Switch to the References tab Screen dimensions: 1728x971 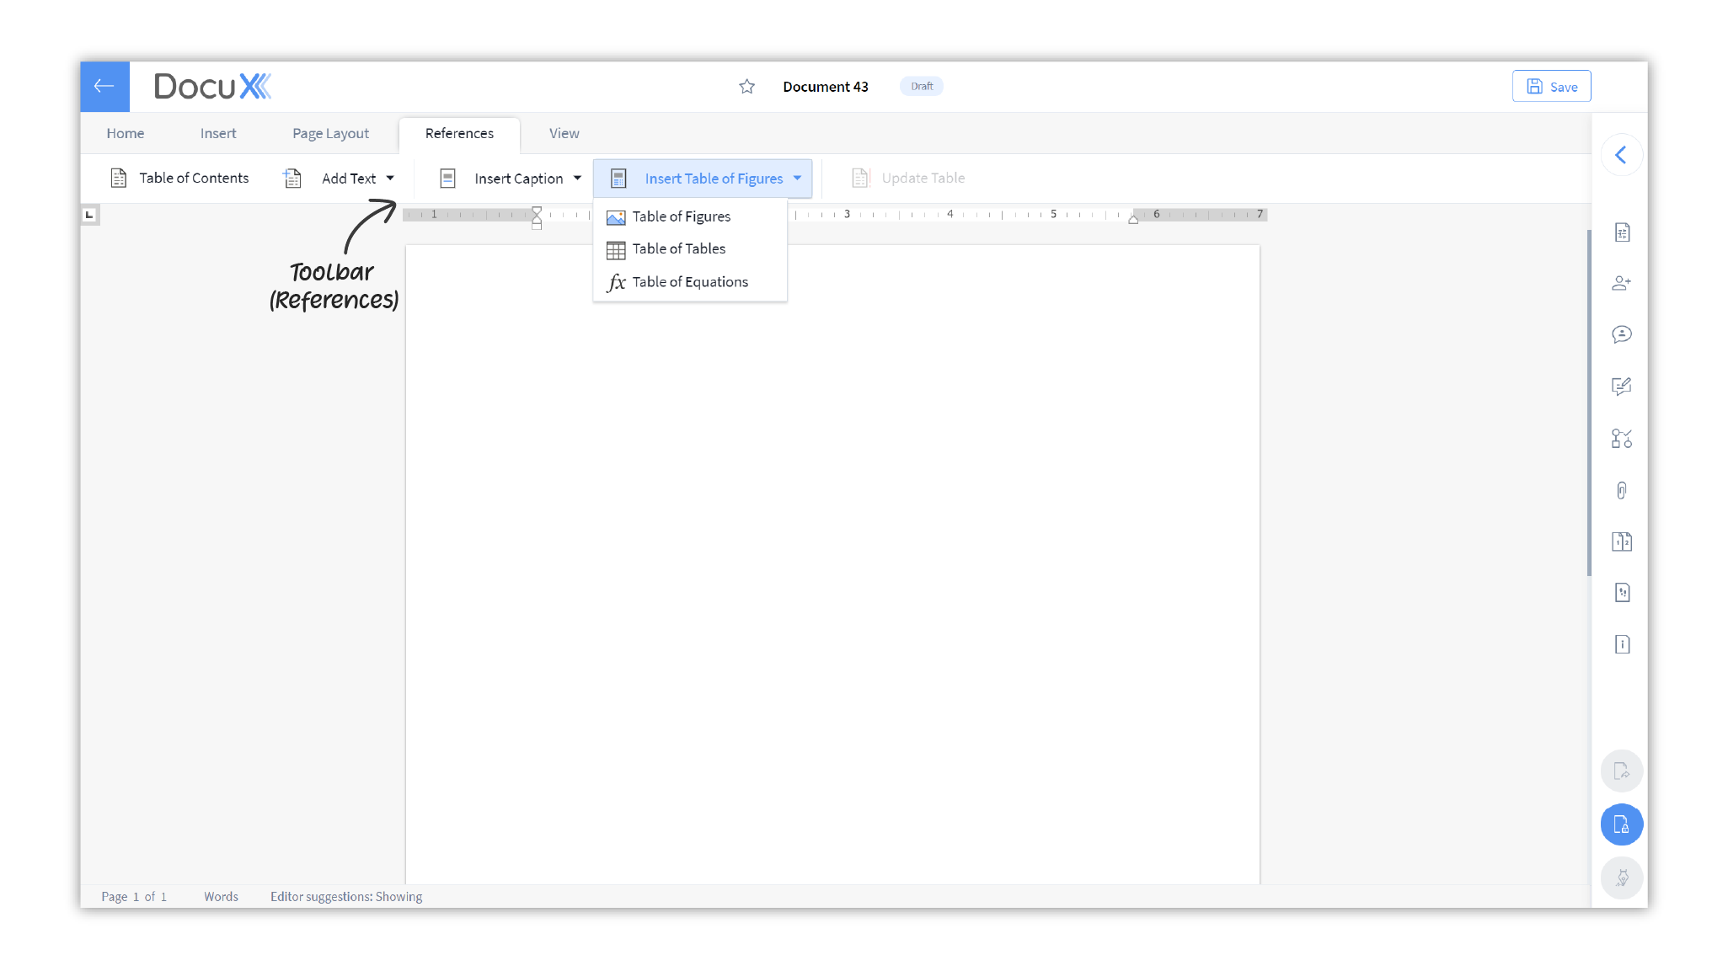click(x=459, y=133)
